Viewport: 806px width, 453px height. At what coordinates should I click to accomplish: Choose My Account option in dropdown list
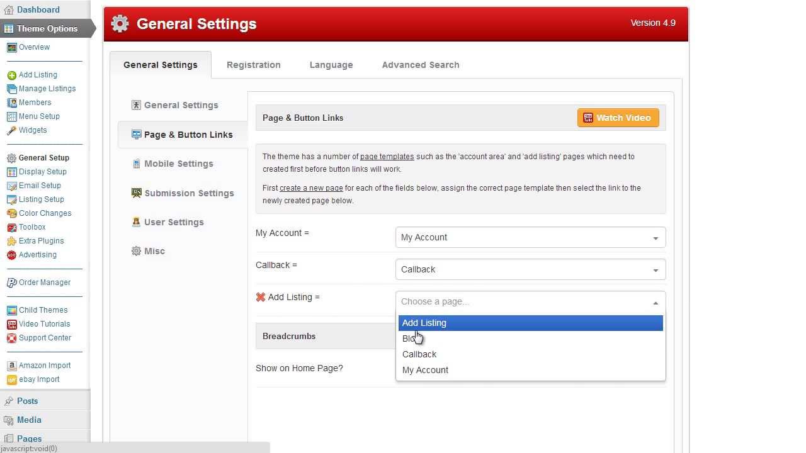pos(530,370)
